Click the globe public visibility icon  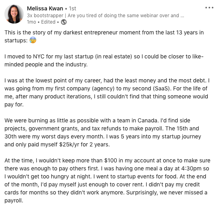64,22
